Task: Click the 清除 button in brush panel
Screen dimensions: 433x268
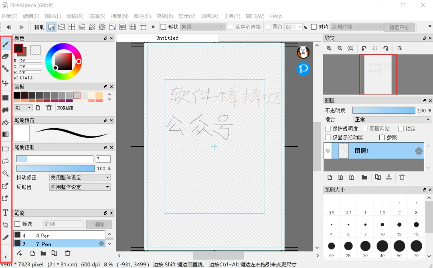Action: coord(99,224)
